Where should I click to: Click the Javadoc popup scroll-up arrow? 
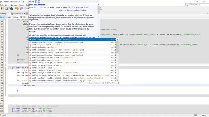click(99, 4)
